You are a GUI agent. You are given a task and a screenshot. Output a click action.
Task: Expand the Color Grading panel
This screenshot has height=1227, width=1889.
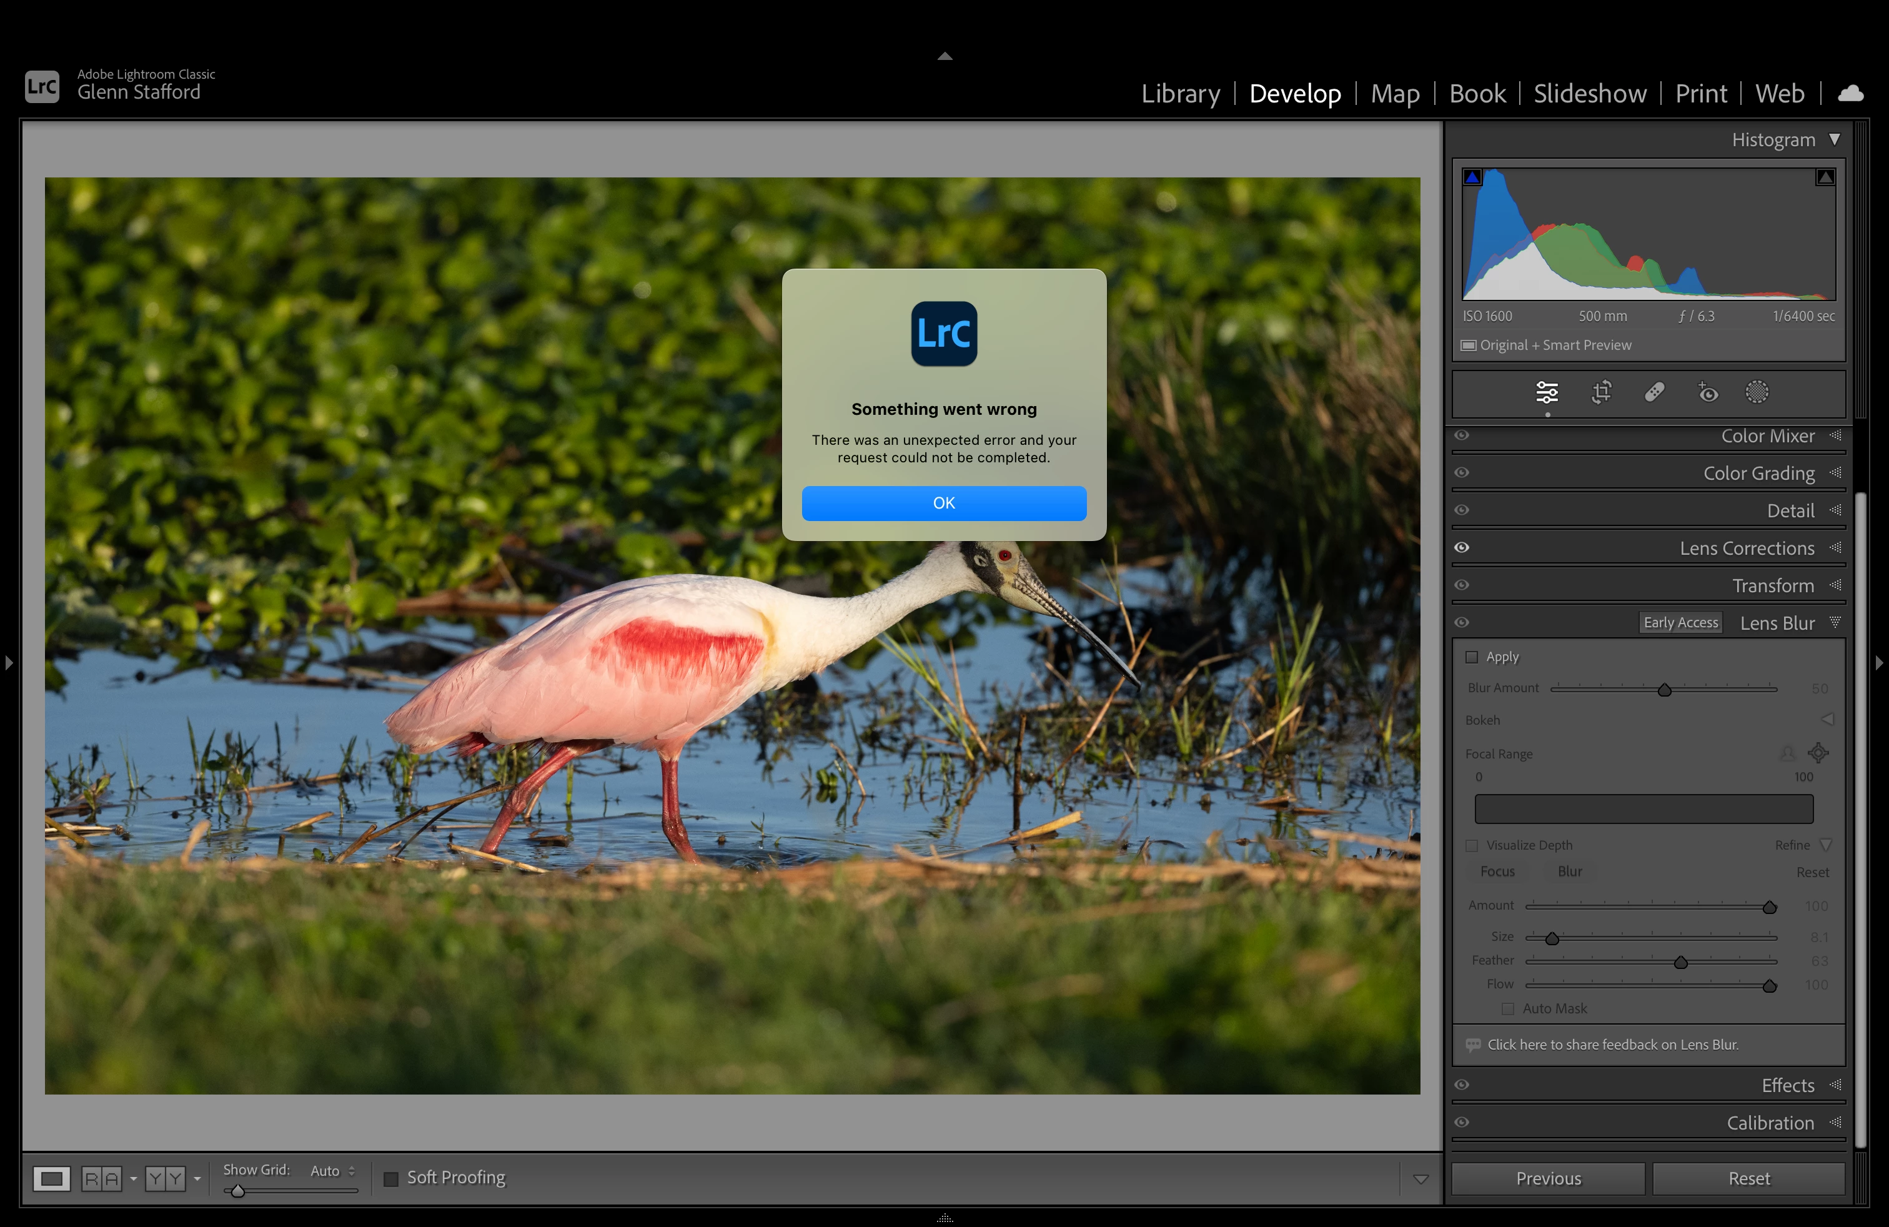1758,474
